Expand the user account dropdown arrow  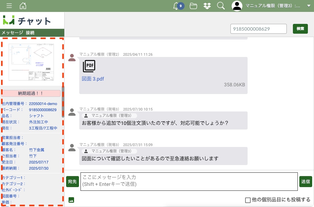click(x=308, y=6)
